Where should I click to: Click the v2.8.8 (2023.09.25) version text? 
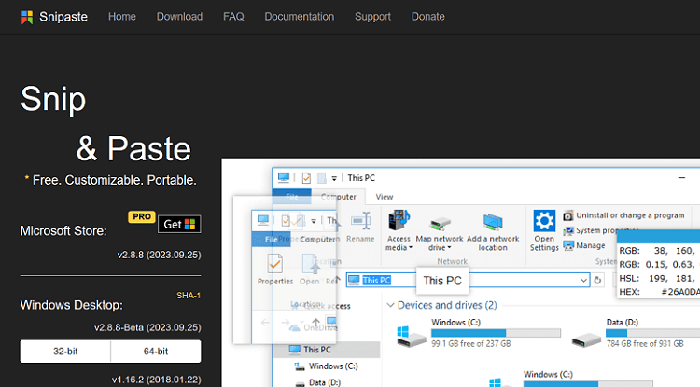159,255
